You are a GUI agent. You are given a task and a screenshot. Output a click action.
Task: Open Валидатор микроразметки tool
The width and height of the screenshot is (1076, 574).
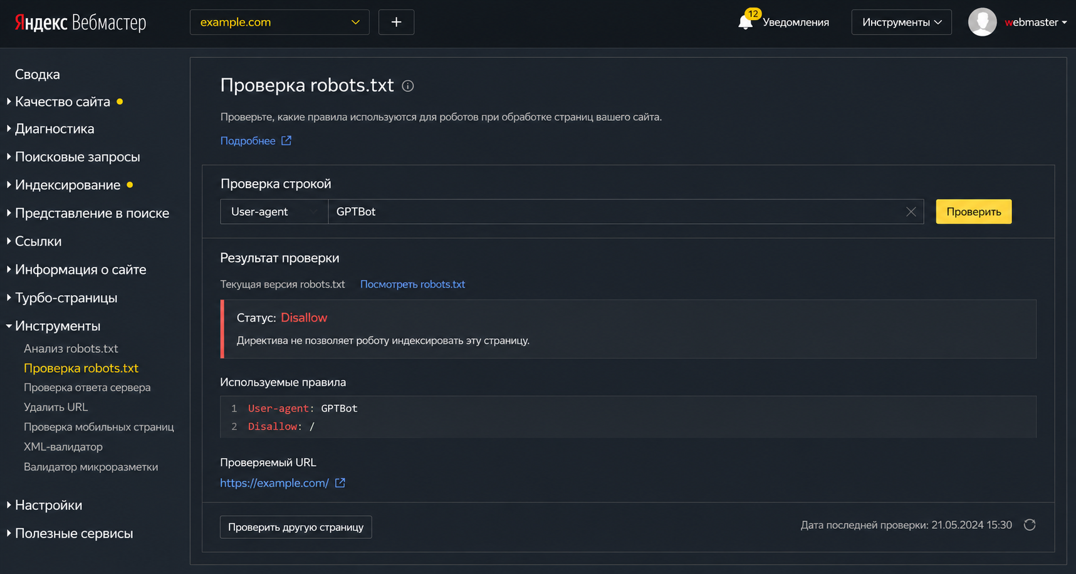click(91, 467)
